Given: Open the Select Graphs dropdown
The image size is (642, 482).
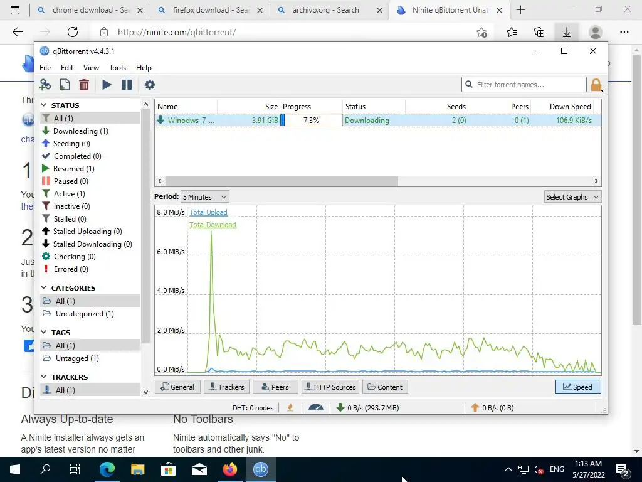Looking at the screenshot, I should point(572,196).
